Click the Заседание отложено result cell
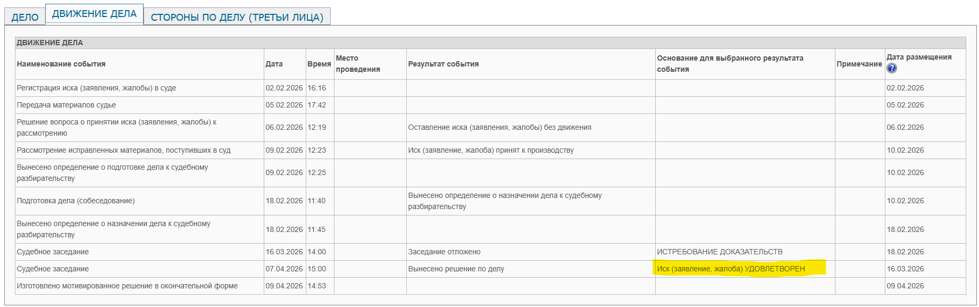 pos(444,252)
